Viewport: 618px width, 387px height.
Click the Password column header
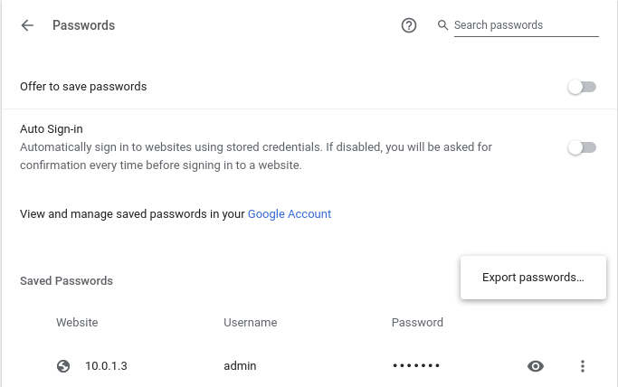417,323
